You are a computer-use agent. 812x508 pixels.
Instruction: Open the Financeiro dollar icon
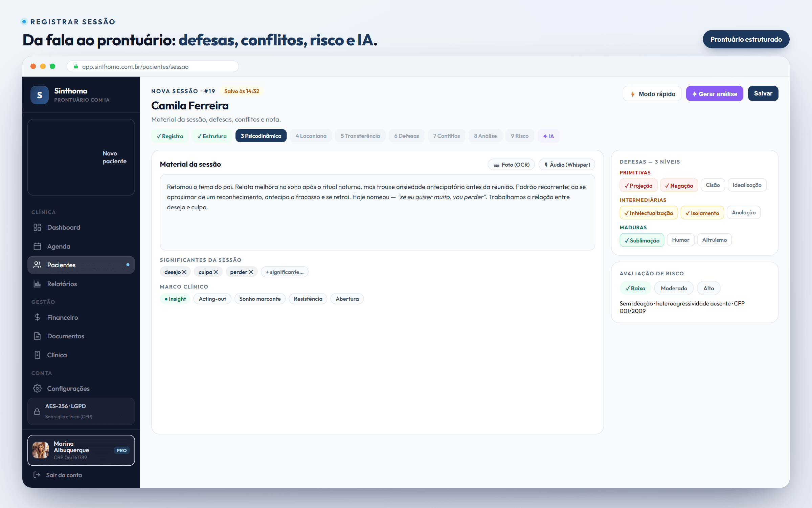coord(37,317)
